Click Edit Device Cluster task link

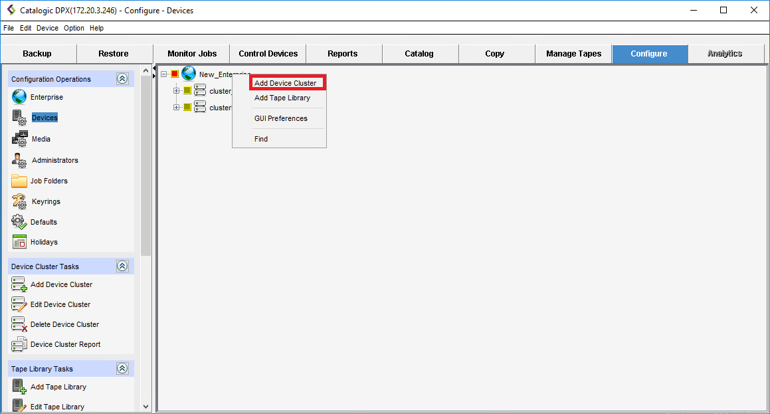coord(60,304)
